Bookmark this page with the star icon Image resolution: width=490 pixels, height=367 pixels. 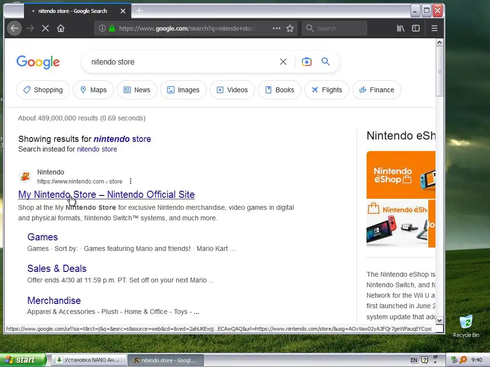290,28
